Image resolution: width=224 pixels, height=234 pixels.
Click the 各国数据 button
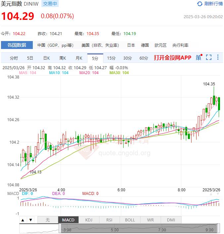(17, 45)
